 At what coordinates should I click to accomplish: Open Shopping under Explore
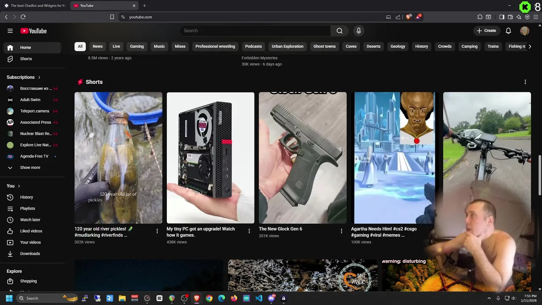tap(33, 281)
